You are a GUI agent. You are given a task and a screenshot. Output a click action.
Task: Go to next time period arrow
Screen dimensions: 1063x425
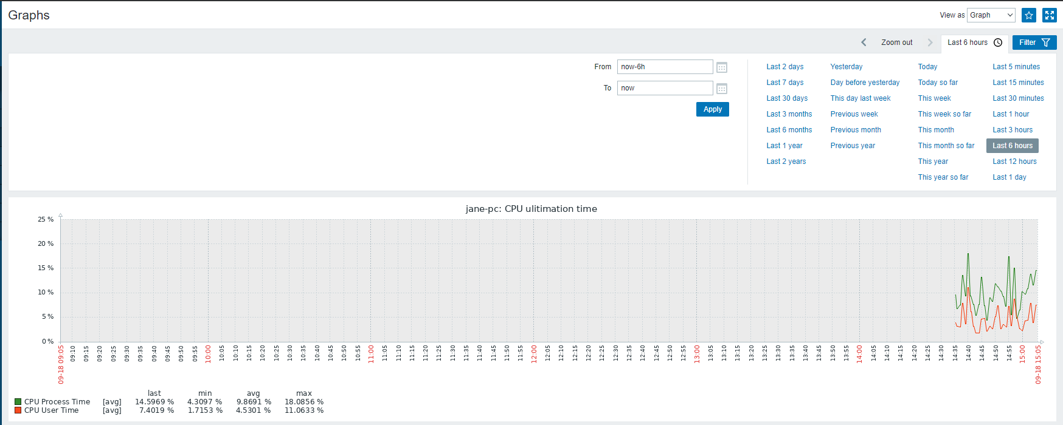point(930,42)
